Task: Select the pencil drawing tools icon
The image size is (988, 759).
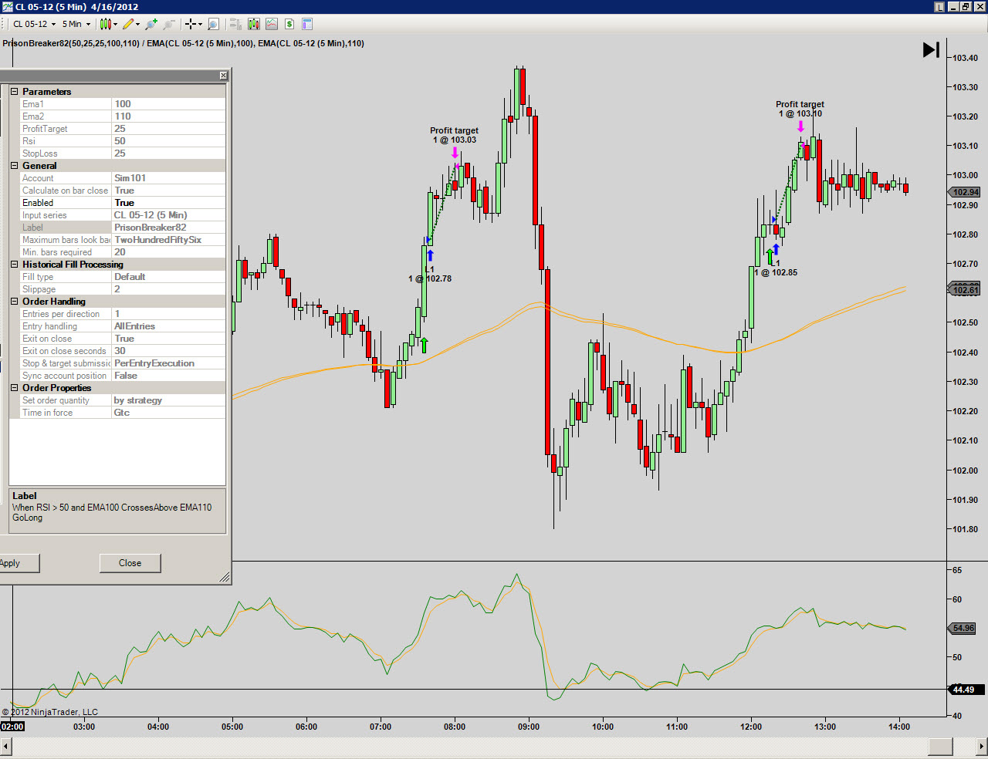Action: pos(131,24)
